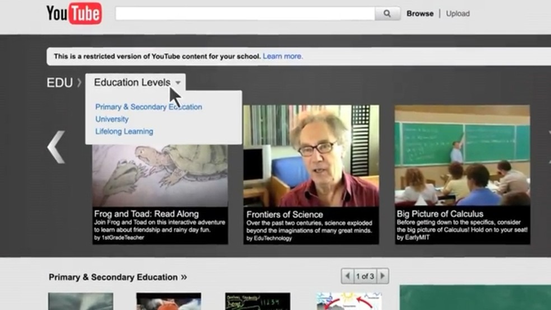Image resolution: width=551 pixels, height=310 pixels.
Task: Open the Primary & Secondary Education section heading
Action: pyautogui.click(x=118, y=277)
